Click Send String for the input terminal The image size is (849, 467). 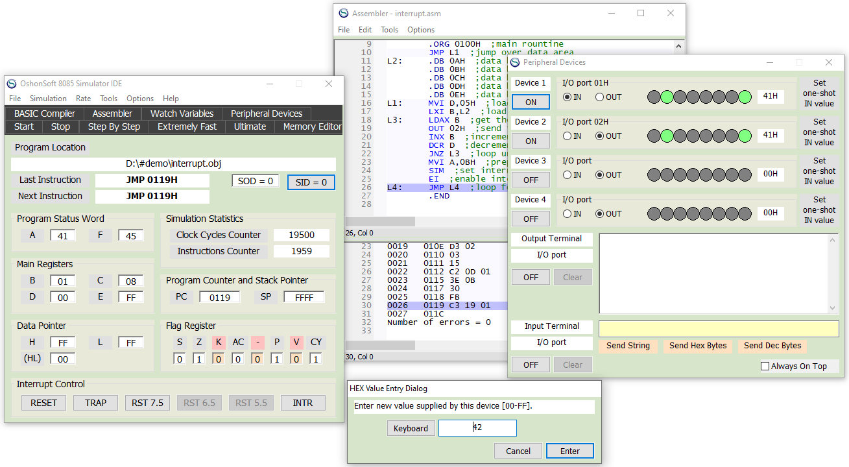pos(628,346)
